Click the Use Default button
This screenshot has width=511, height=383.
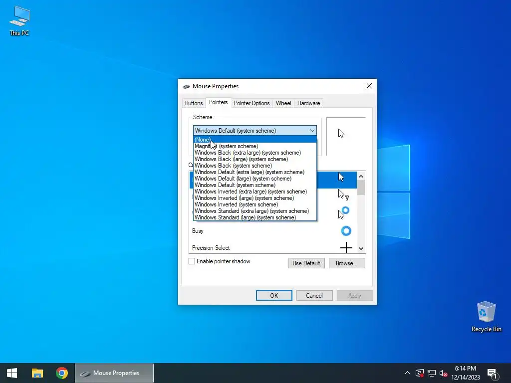(x=306, y=263)
